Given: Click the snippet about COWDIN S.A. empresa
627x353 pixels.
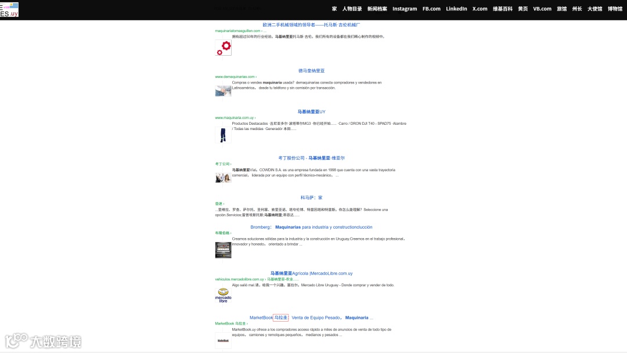Looking at the screenshot, I should tap(313, 172).
